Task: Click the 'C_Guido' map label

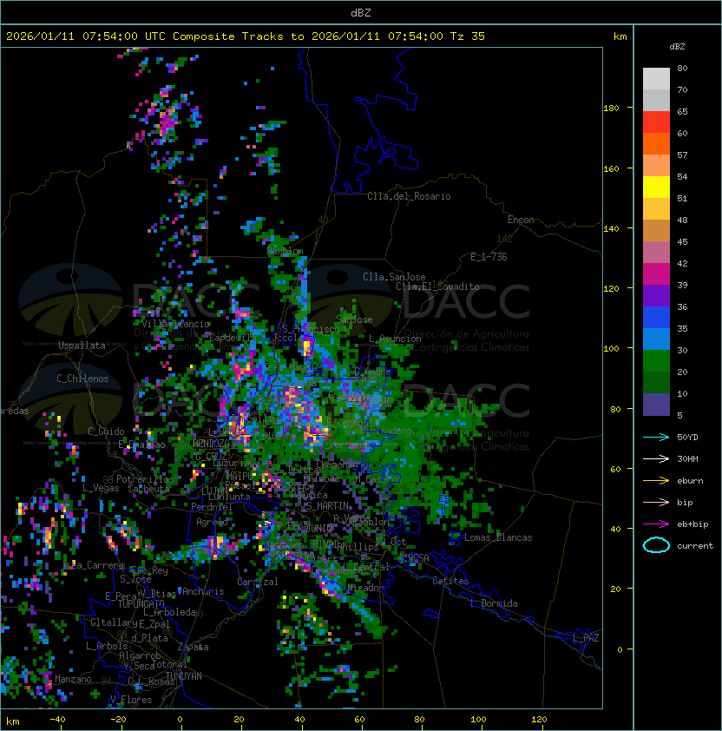Action: point(106,431)
